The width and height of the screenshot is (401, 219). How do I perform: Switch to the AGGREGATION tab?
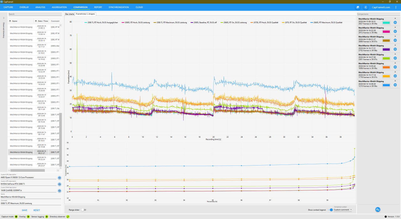[x=59, y=7]
